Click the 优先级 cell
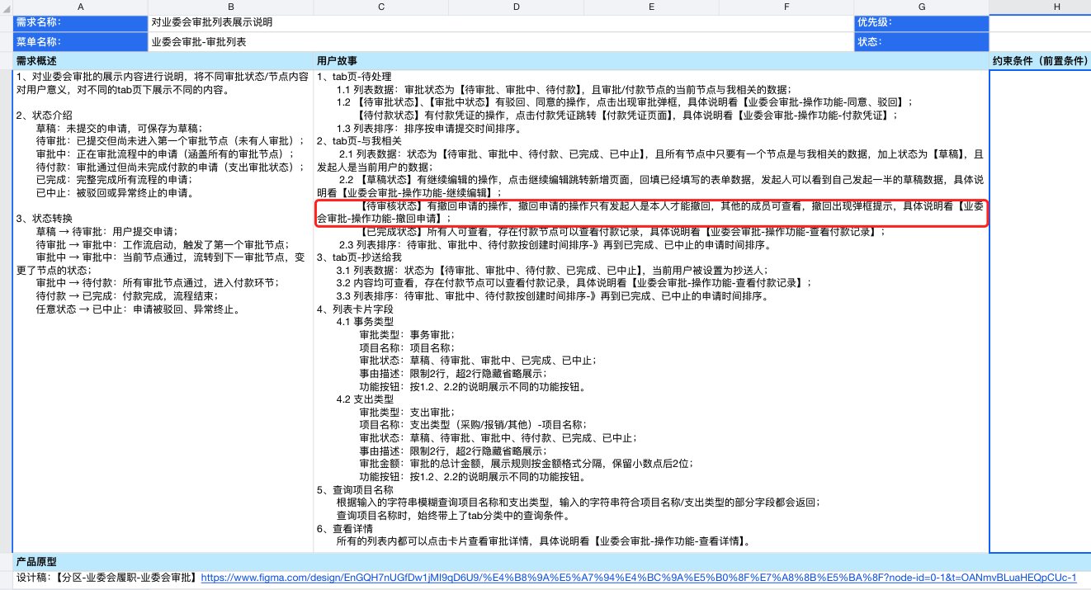This screenshot has height=590, width=1091. [923, 23]
